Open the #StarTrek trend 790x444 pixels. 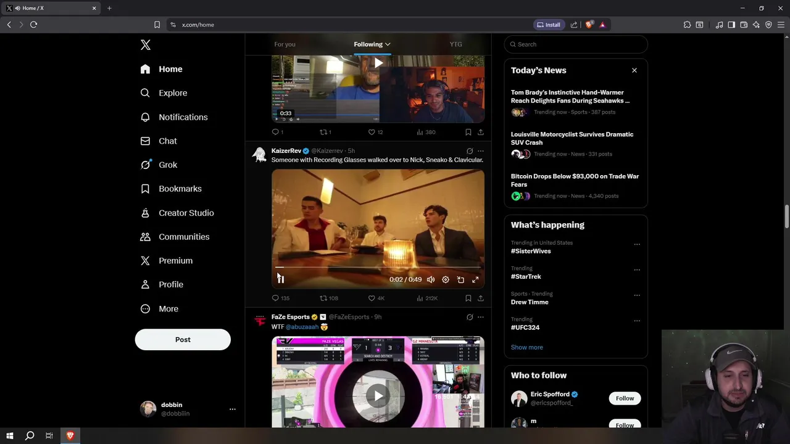(x=526, y=277)
